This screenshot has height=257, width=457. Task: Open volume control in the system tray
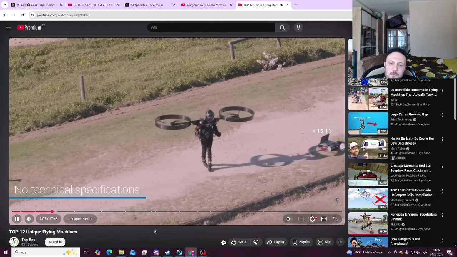click(x=418, y=252)
